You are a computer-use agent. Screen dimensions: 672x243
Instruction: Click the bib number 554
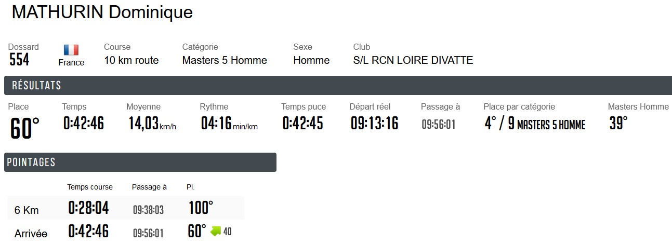click(x=19, y=60)
